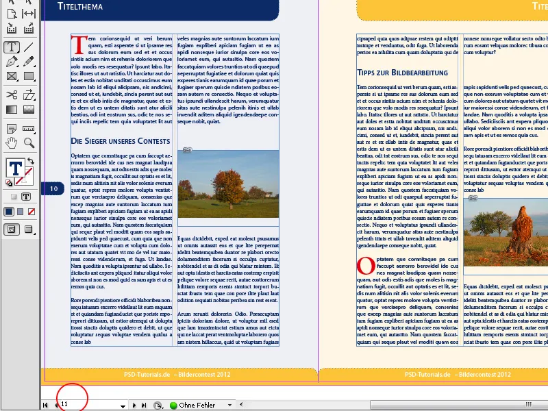Image resolution: width=548 pixels, height=411 pixels.
Task: Select the Line tool
Action: 29,47
